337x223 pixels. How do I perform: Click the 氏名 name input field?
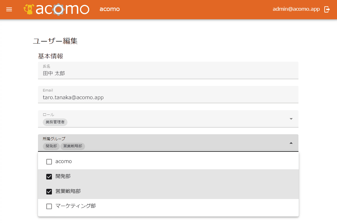[x=168, y=73]
